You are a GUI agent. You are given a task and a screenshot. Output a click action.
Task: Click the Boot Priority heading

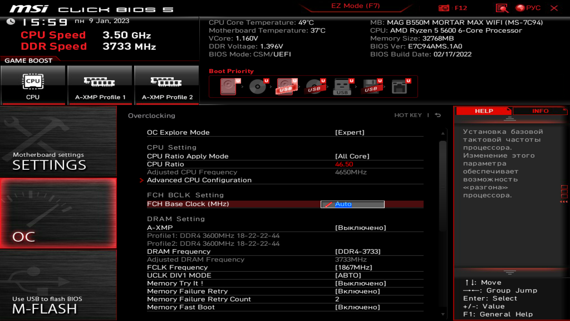[x=231, y=71]
